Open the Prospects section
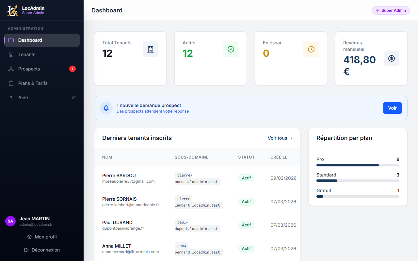The image size is (418, 261). [x=29, y=69]
